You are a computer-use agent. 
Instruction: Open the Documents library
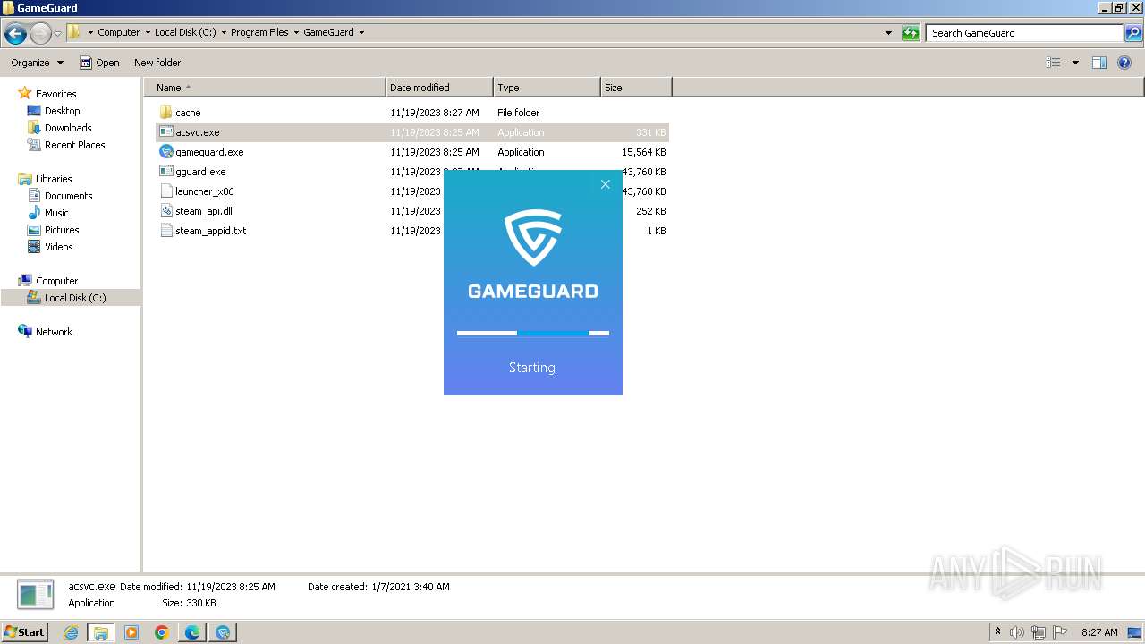(68, 196)
